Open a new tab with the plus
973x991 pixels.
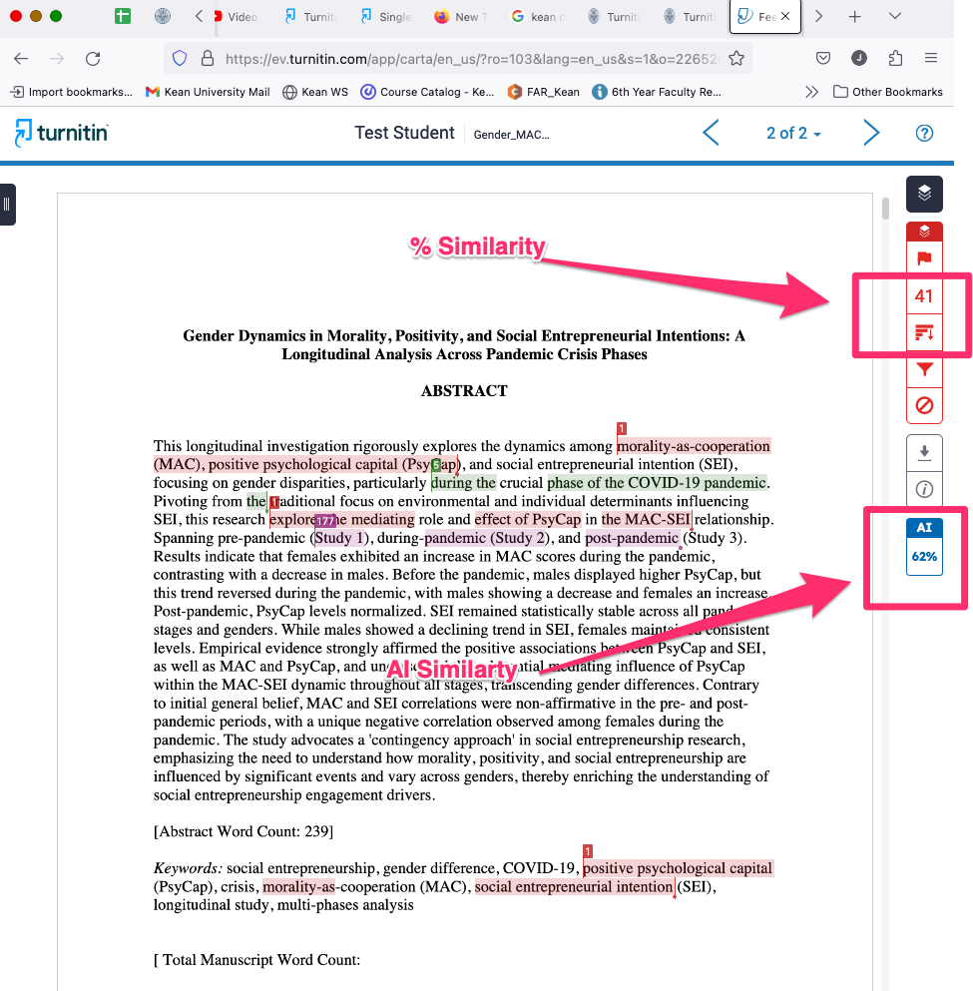[855, 16]
